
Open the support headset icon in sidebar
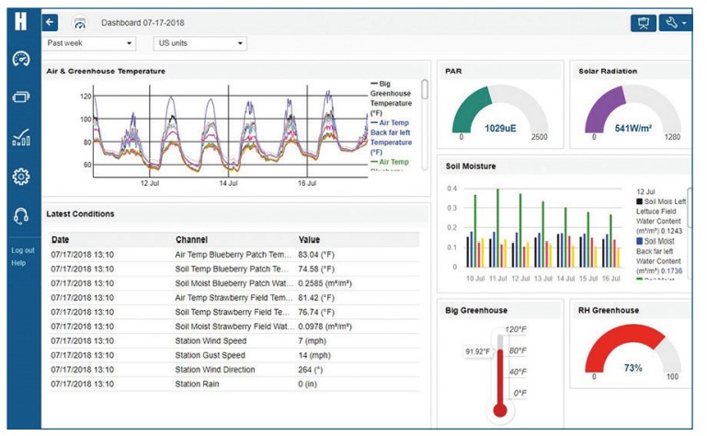(20, 215)
